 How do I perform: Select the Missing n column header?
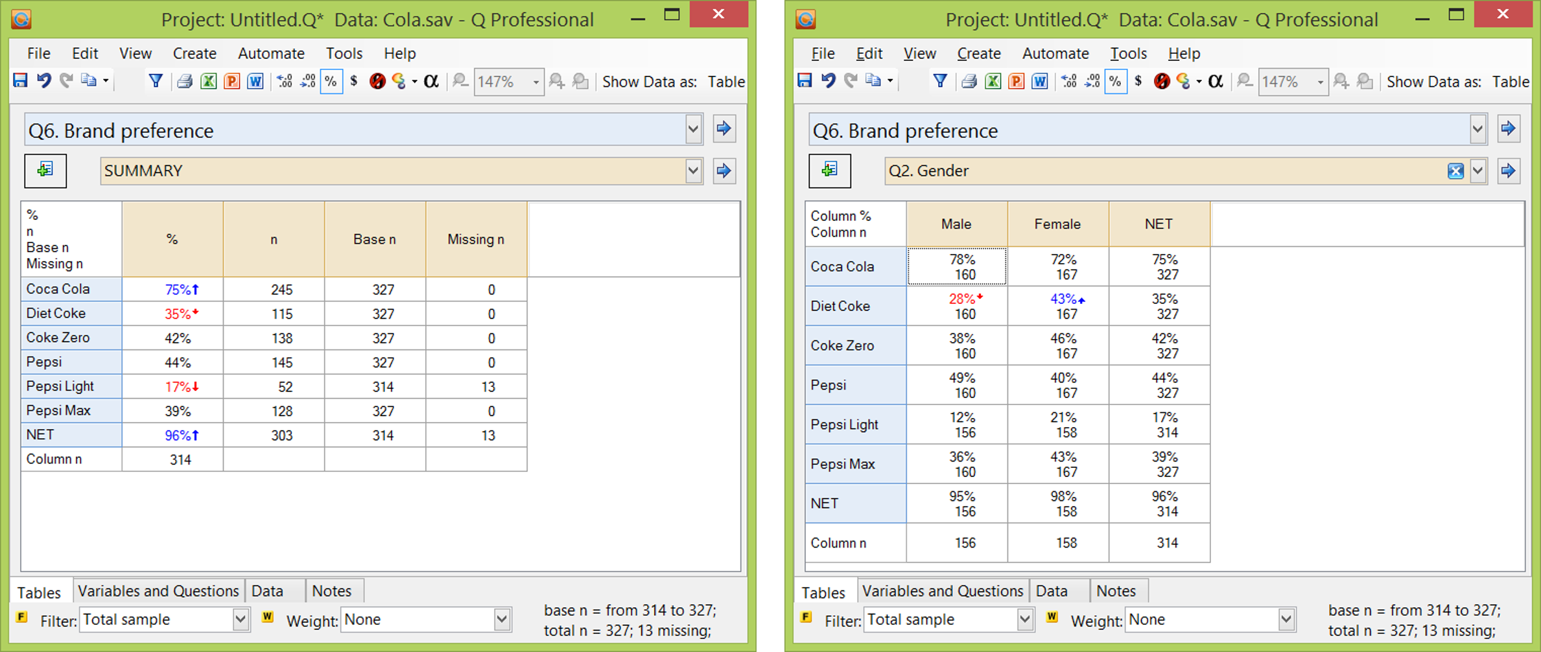476,239
